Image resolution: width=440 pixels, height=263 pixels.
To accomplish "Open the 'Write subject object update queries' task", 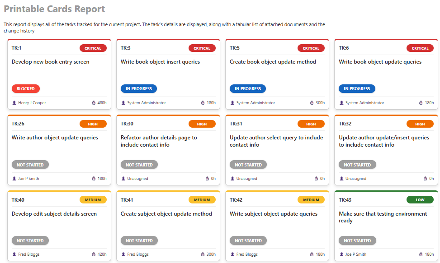I will click(274, 214).
